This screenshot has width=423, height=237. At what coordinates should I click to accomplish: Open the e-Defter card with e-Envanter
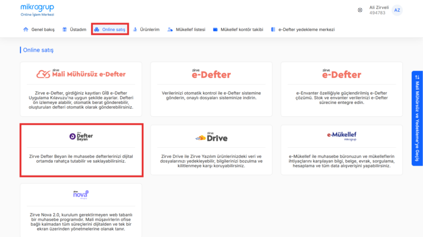342,89
